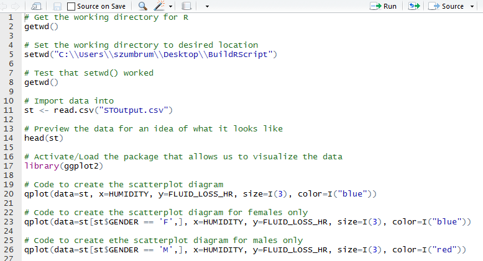Click the show in new window icon
The width and height of the screenshot is (483, 261).
[x=36, y=6]
